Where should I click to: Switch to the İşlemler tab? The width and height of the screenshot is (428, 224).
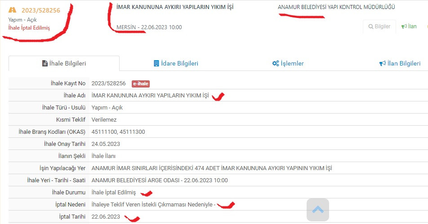(288, 63)
